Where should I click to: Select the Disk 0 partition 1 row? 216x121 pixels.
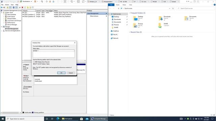54,14
